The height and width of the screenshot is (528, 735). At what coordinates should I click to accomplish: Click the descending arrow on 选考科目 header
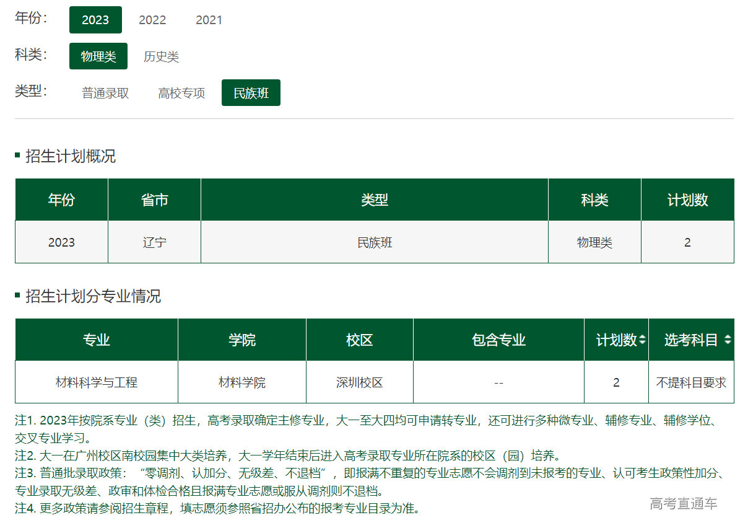pyautogui.click(x=728, y=342)
